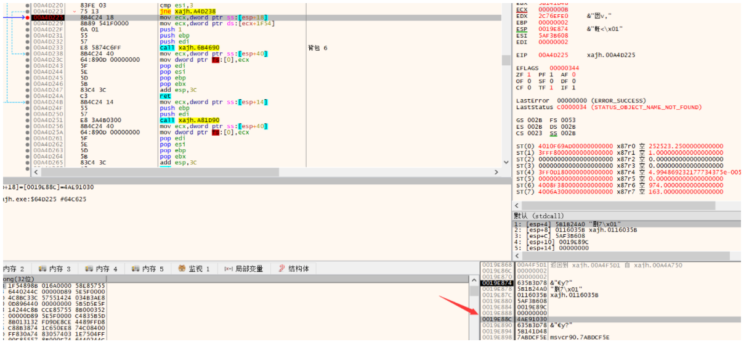Toggle breakpoint dot beside address 00A4D265
Viewport: 749px width, 347px height.
point(28,162)
